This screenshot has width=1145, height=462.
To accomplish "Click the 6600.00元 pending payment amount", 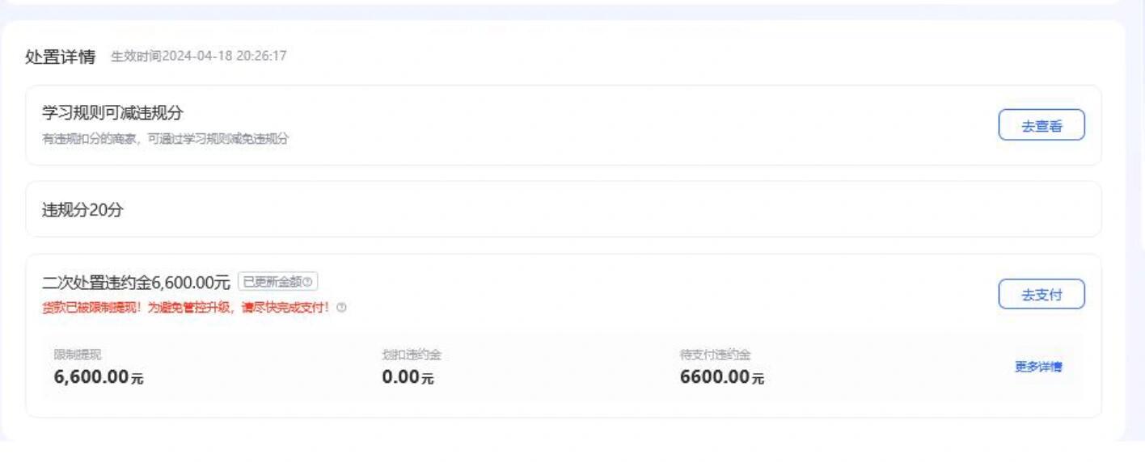I will 722,376.
